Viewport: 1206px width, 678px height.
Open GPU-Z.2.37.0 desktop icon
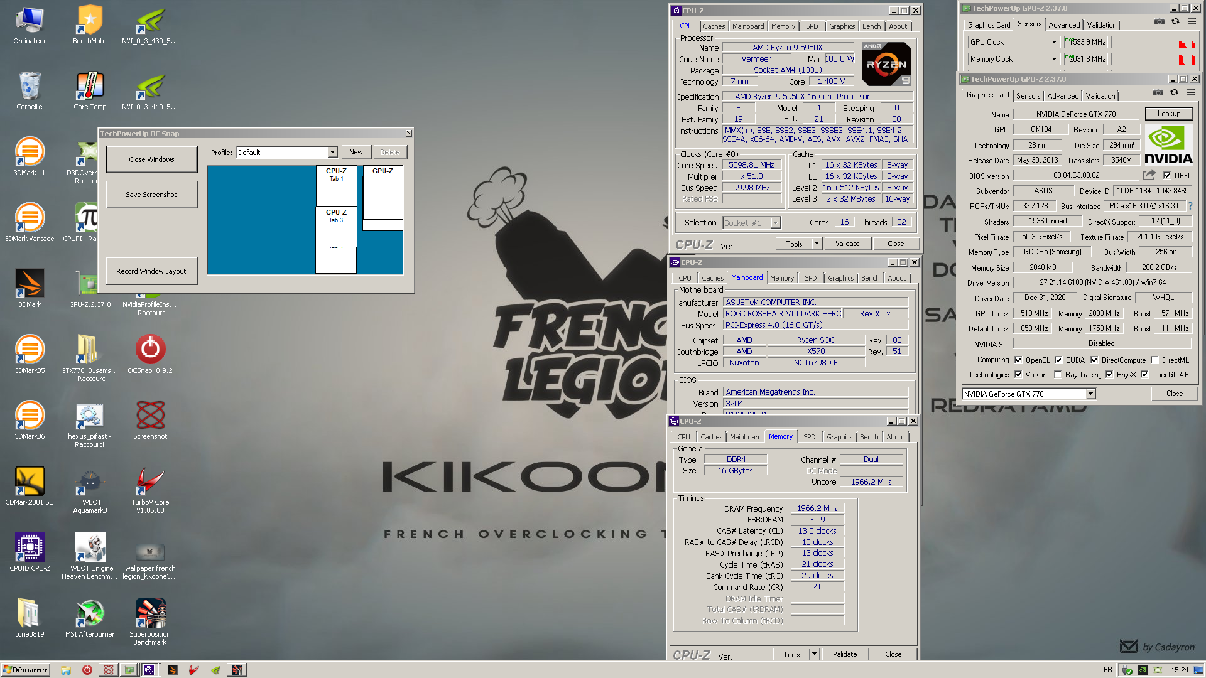point(90,289)
